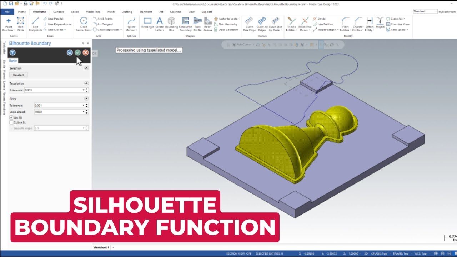The height and width of the screenshot is (257, 457).
Task: Open the File menu
Action: [x=7, y=12]
